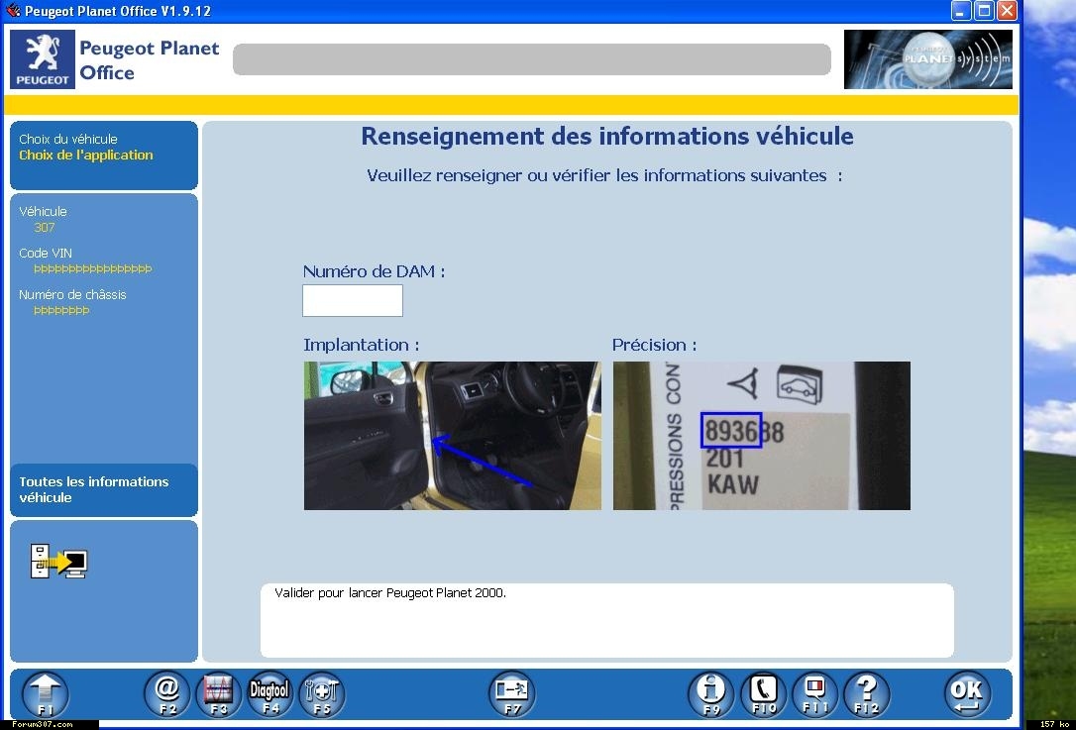Click the Peugeot lion logo
Screen dimensions: 1076x730
click(x=43, y=59)
